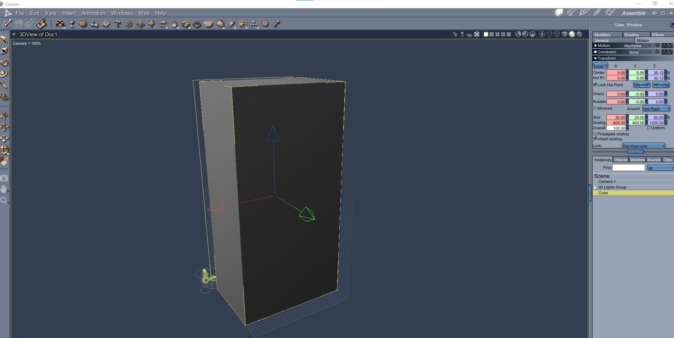
Task: Open the Assemble room hand icon
Action: click(558, 13)
